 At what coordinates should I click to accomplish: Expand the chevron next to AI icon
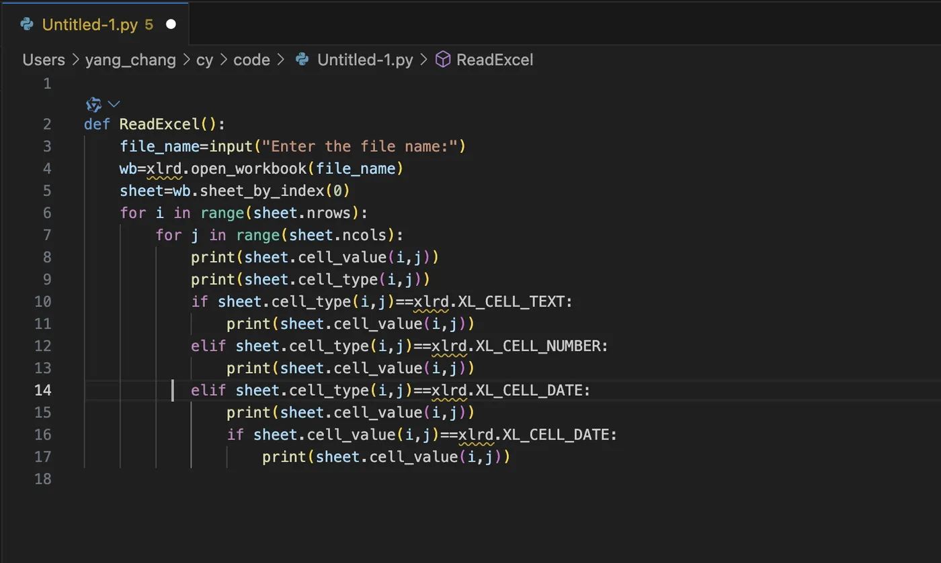[x=114, y=104]
